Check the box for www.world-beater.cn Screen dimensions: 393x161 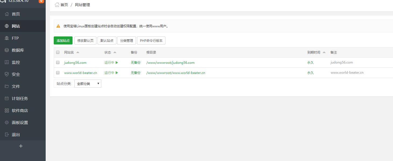(x=58, y=73)
